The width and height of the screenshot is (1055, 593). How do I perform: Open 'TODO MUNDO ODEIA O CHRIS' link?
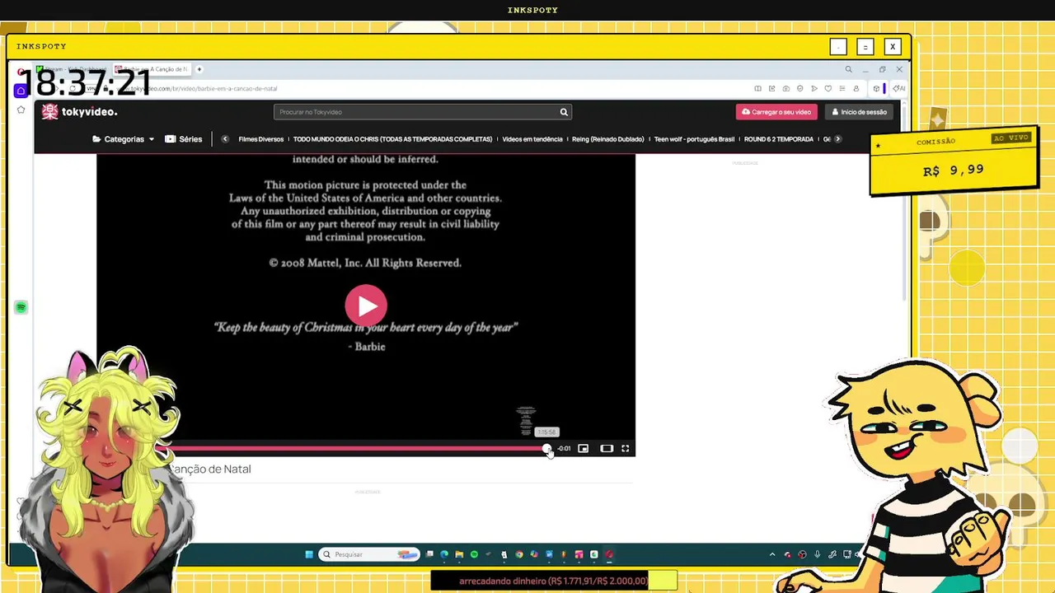tap(392, 139)
